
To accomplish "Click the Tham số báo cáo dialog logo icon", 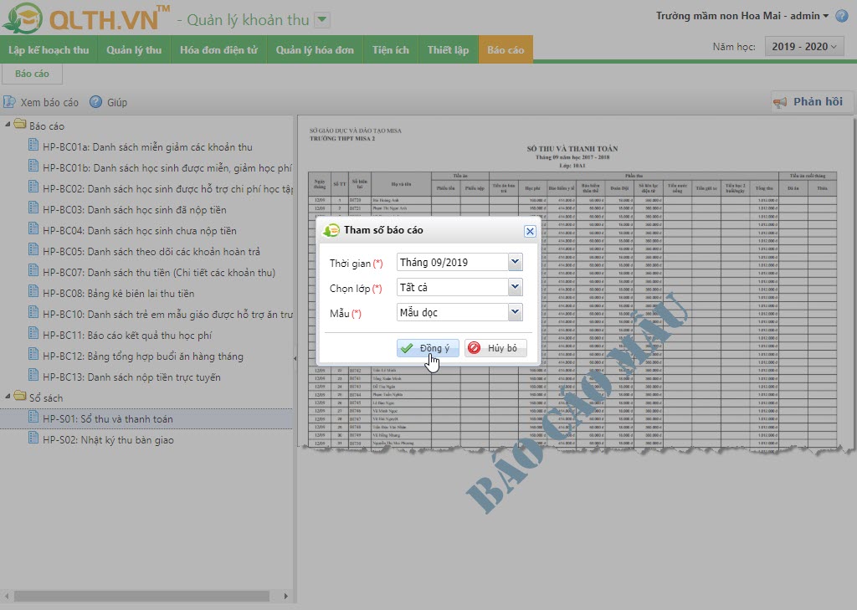I will 331,231.
